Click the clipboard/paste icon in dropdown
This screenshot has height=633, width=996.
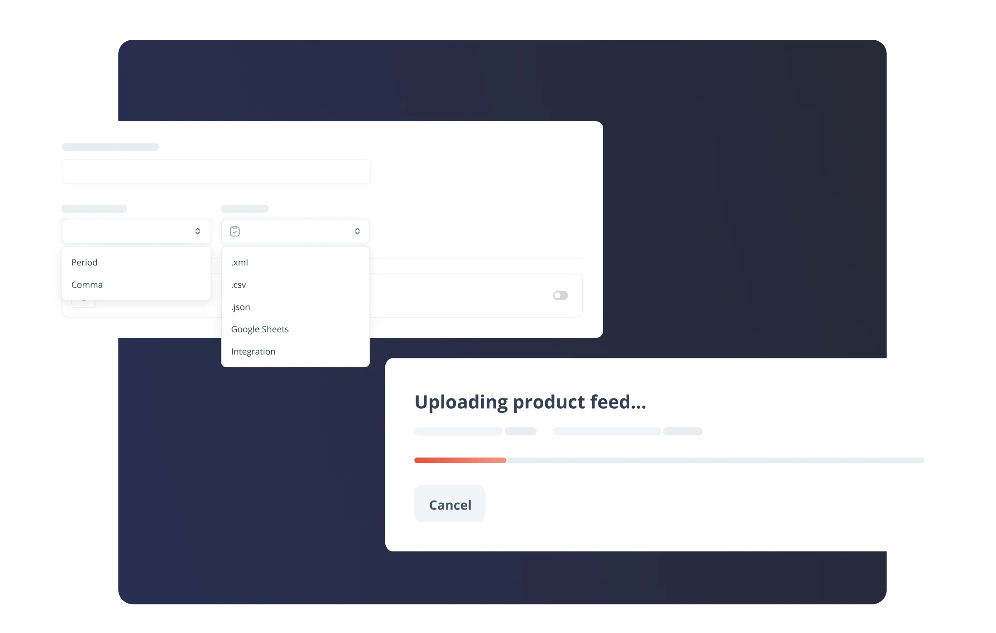click(x=236, y=231)
